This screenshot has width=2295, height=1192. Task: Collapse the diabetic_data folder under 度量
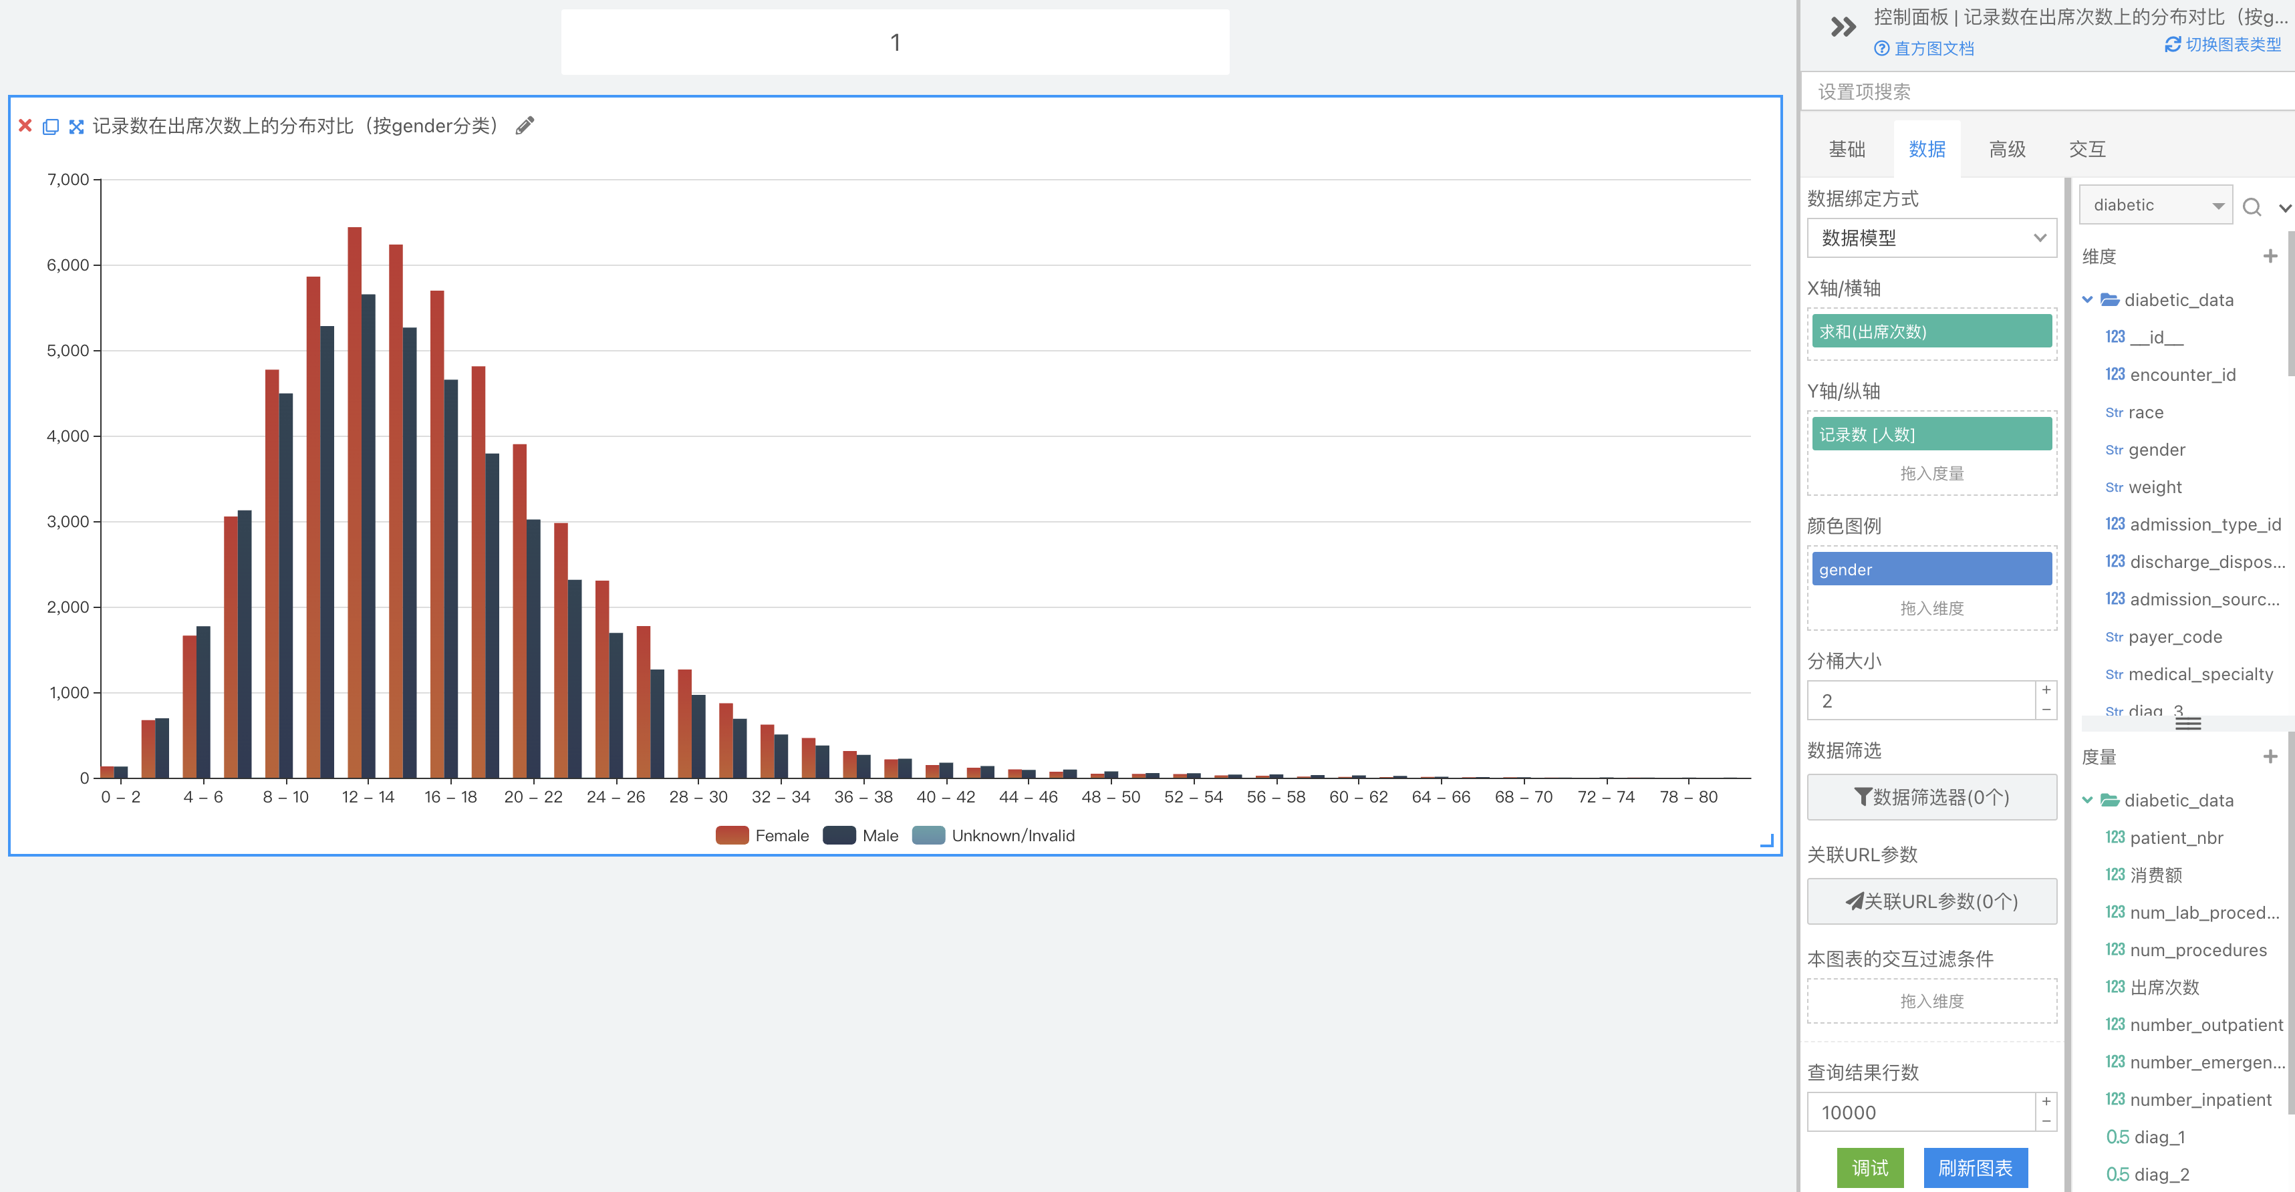(x=2087, y=800)
